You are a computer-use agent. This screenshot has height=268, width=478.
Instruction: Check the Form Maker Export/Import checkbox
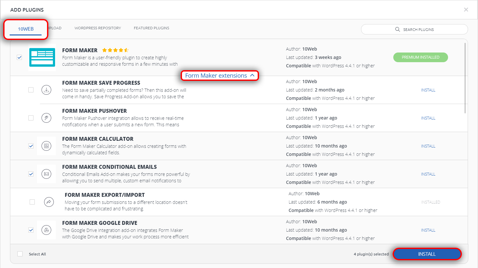tap(32, 202)
